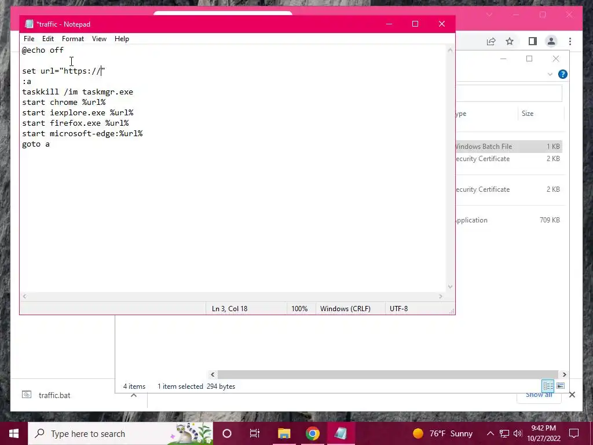The width and height of the screenshot is (593, 445).
Task: Open the File menu in Notepad
Action: point(29,39)
